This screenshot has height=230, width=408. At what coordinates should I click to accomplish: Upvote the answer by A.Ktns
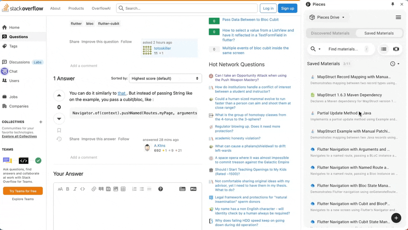tap(59, 95)
